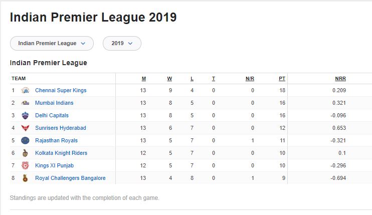Sort table by NRR column header

tap(340, 79)
